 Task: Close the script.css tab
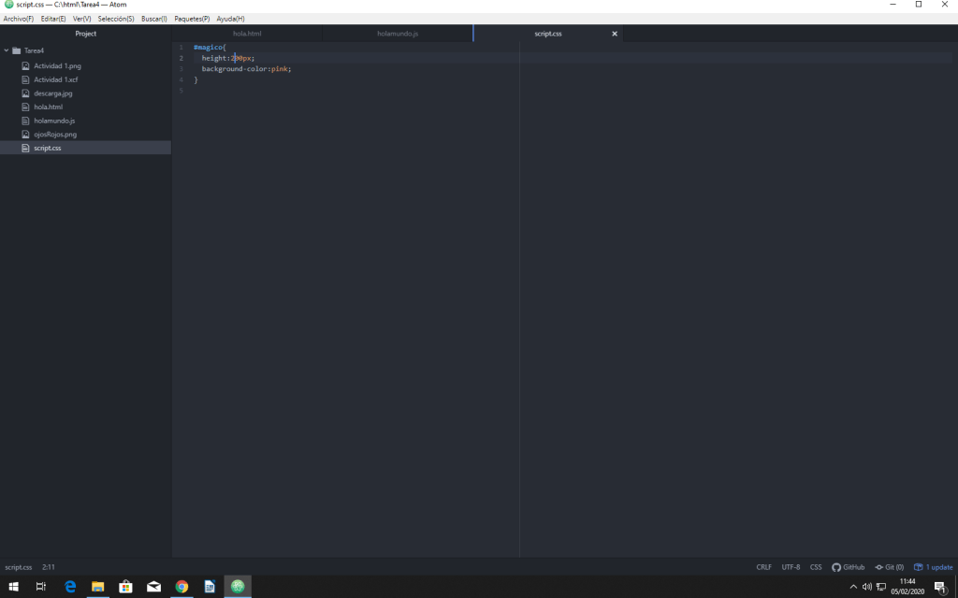coord(615,34)
